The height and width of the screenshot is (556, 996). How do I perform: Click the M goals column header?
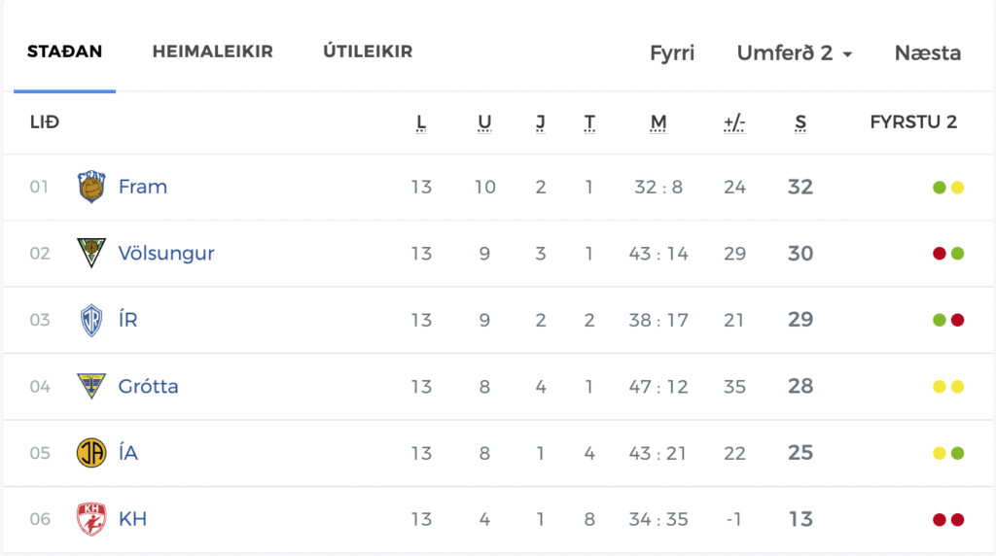tap(658, 122)
